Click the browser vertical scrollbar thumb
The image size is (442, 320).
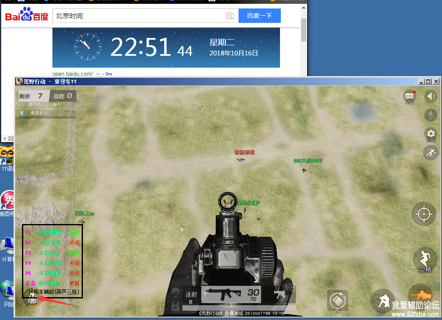pyautogui.click(x=304, y=30)
